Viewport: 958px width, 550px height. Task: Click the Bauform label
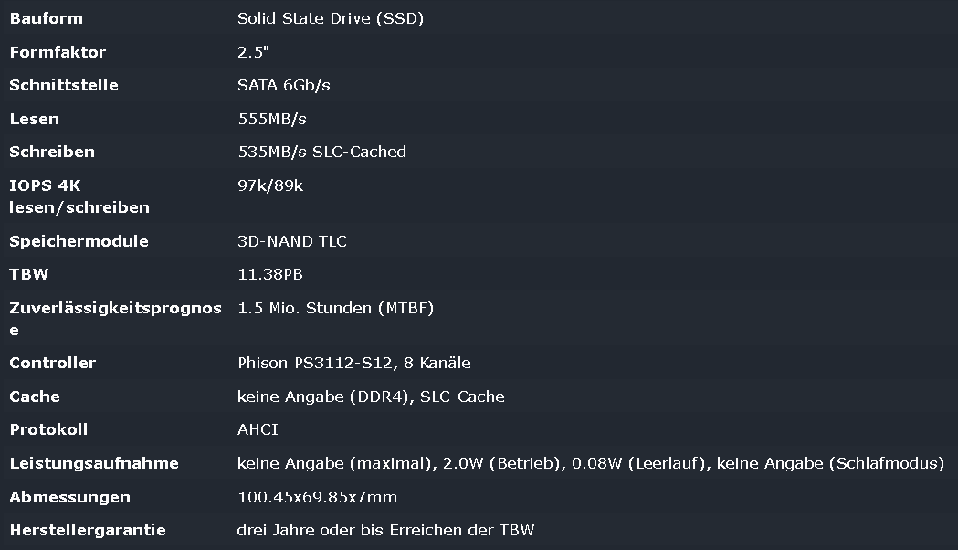click(47, 18)
